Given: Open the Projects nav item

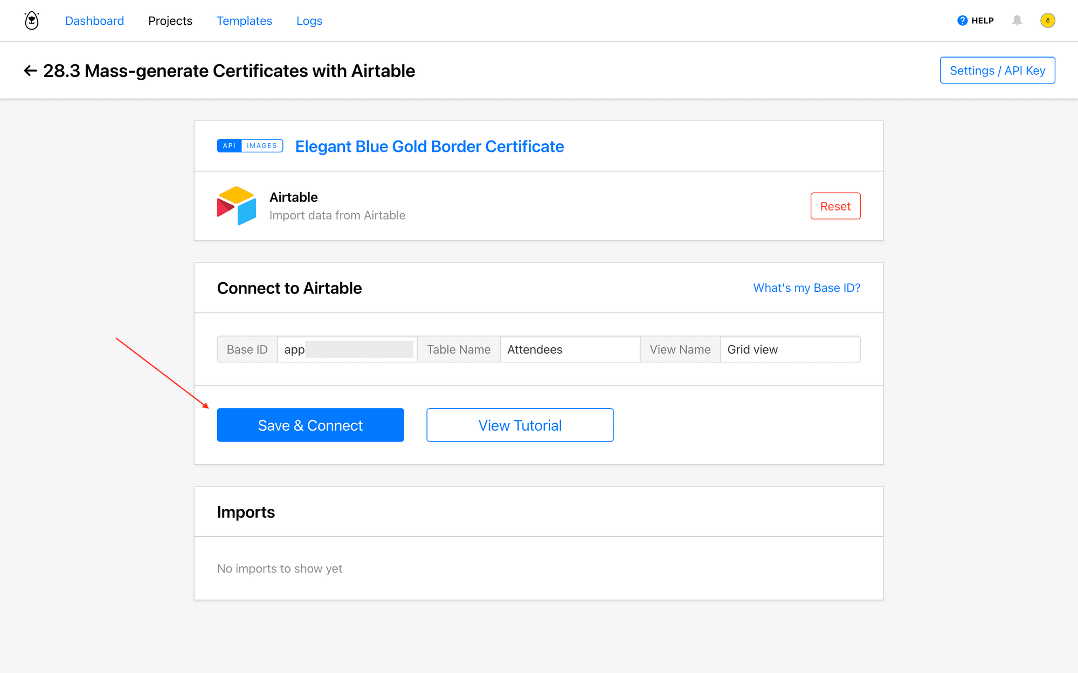Looking at the screenshot, I should pos(170,20).
